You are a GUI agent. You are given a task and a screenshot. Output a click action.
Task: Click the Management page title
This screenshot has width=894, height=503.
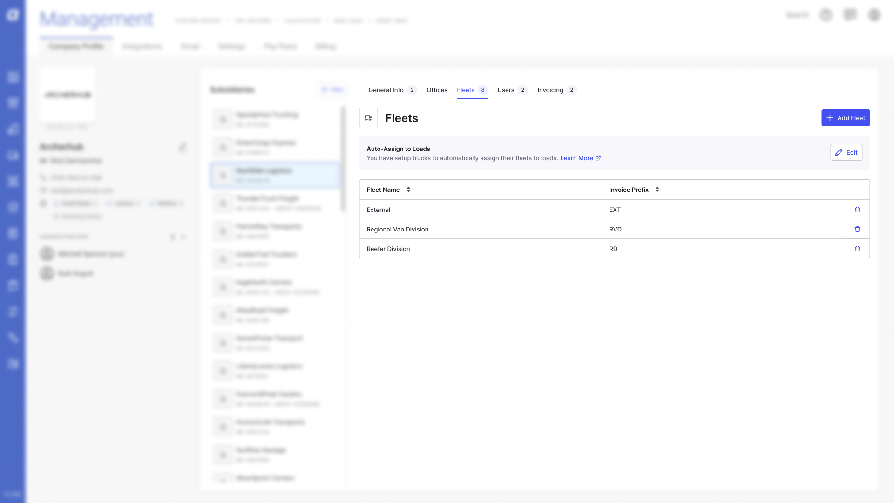click(96, 20)
